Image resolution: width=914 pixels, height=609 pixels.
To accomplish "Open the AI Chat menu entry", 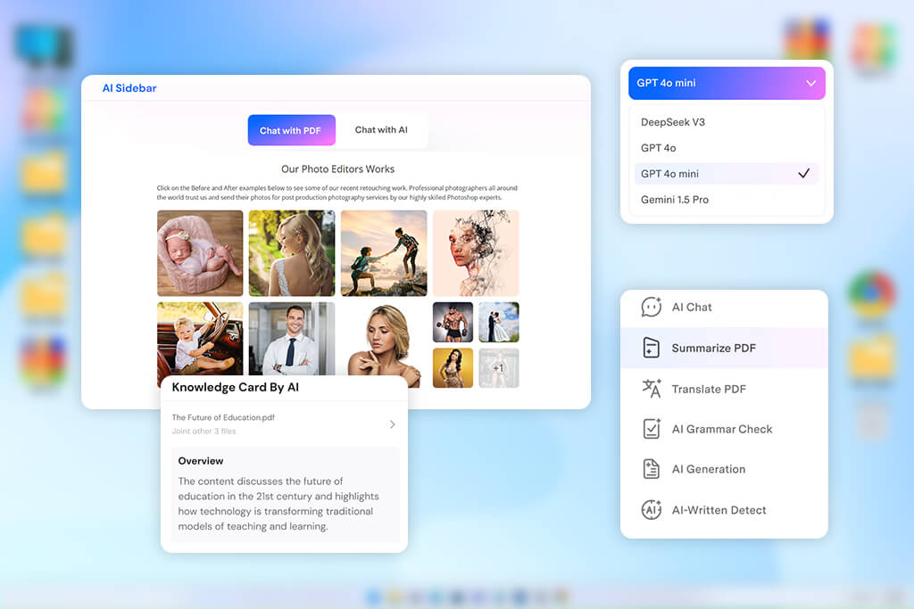I will point(724,307).
